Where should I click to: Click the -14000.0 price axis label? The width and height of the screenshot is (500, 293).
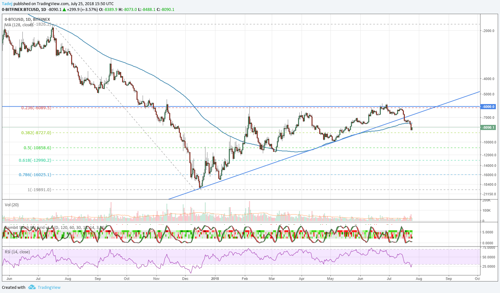coord(489,166)
